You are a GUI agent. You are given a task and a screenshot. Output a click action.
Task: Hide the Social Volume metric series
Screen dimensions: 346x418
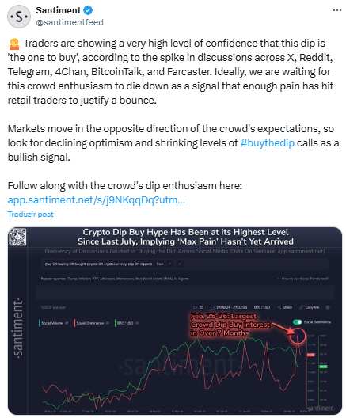coord(67,323)
